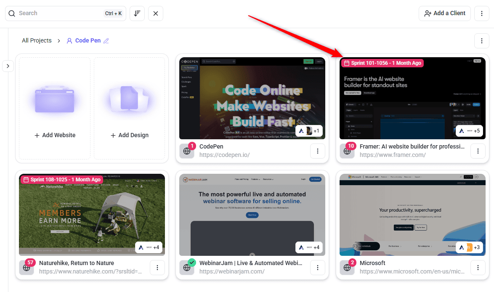
Task: Click Naturehike, Return to Nature title
Action: (77, 263)
